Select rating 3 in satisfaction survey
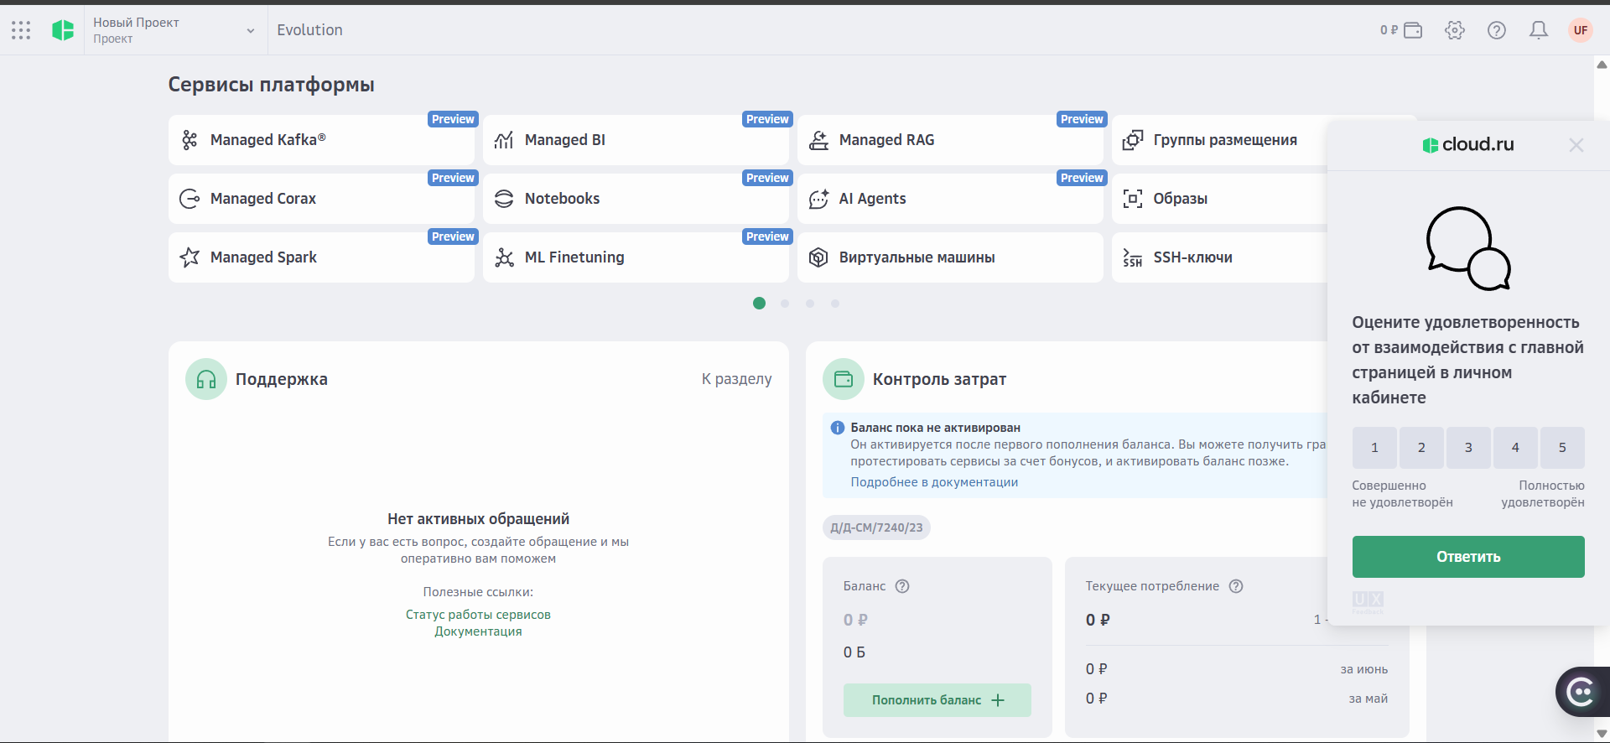 click(x=1468, y=448)
